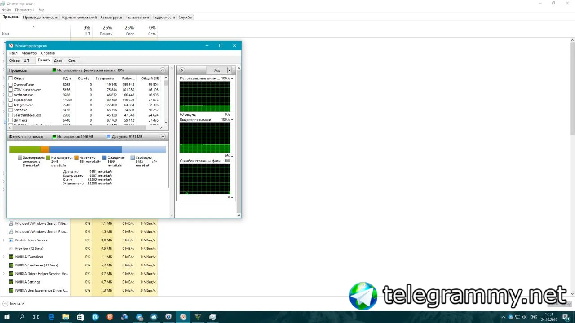
Task: Sort processes by Завершено column
Action: click(106, 79)
